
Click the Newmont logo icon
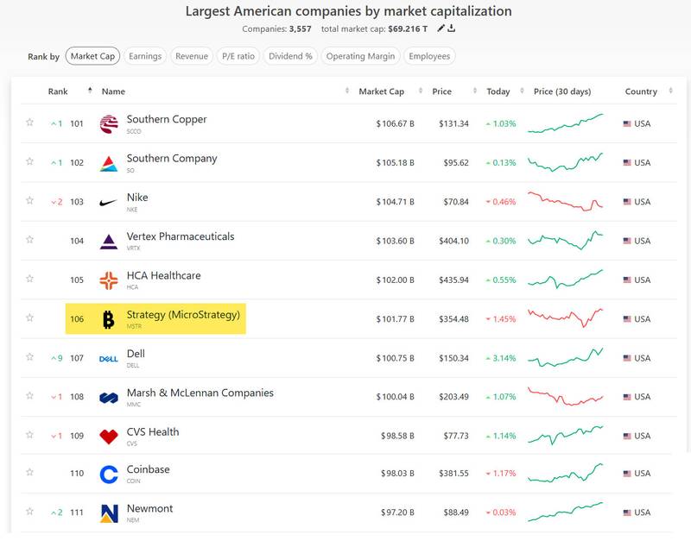click(109, 513)
